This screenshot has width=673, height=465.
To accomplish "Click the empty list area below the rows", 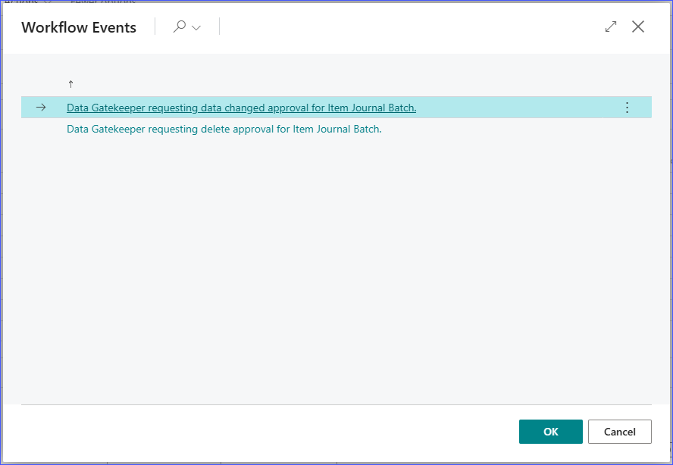I will pyautogui.click(x=333, y=265).
